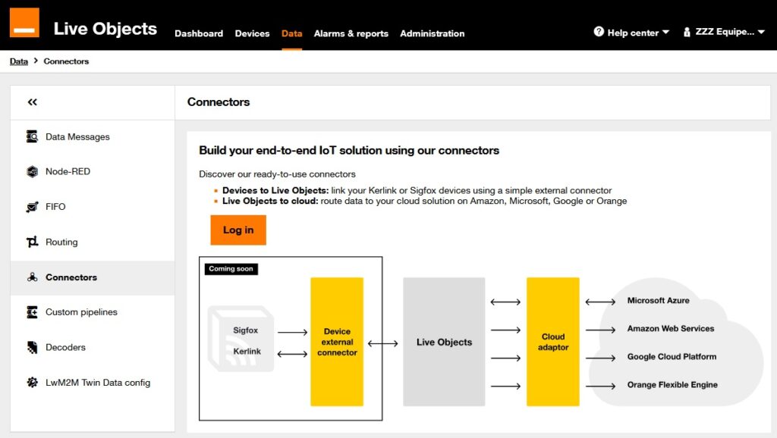The height and width of the screenshot is (438, 777).
Task: Select the Data tab in top navigation
Action: click(292, 33)
